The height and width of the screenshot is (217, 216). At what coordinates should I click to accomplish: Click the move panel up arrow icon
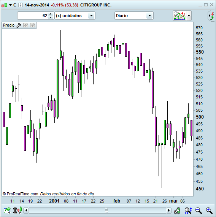[x=32, y=25]
